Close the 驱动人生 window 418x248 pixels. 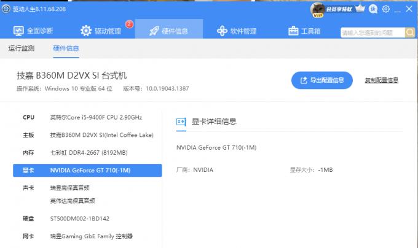409,9
